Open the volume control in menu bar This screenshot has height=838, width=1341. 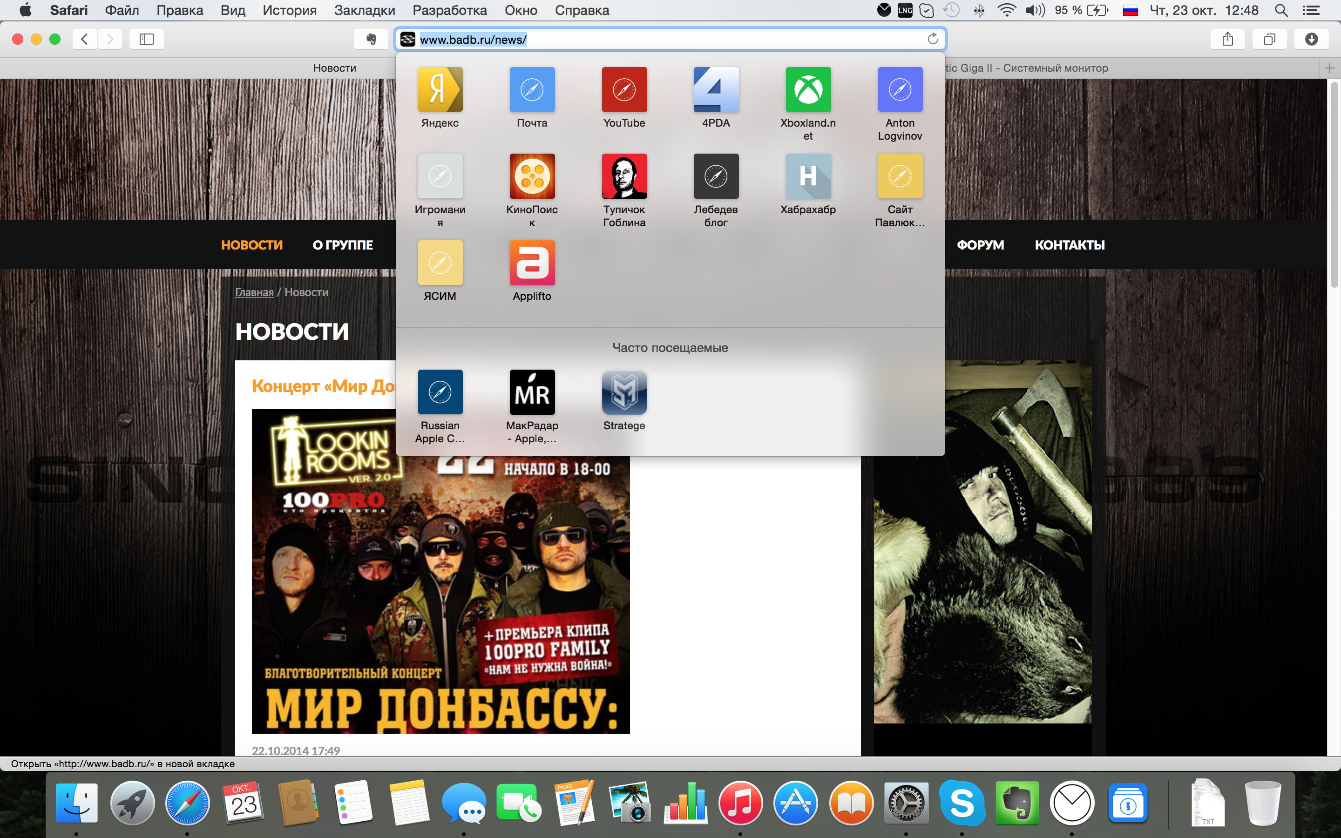click(x=1035, y=10)
